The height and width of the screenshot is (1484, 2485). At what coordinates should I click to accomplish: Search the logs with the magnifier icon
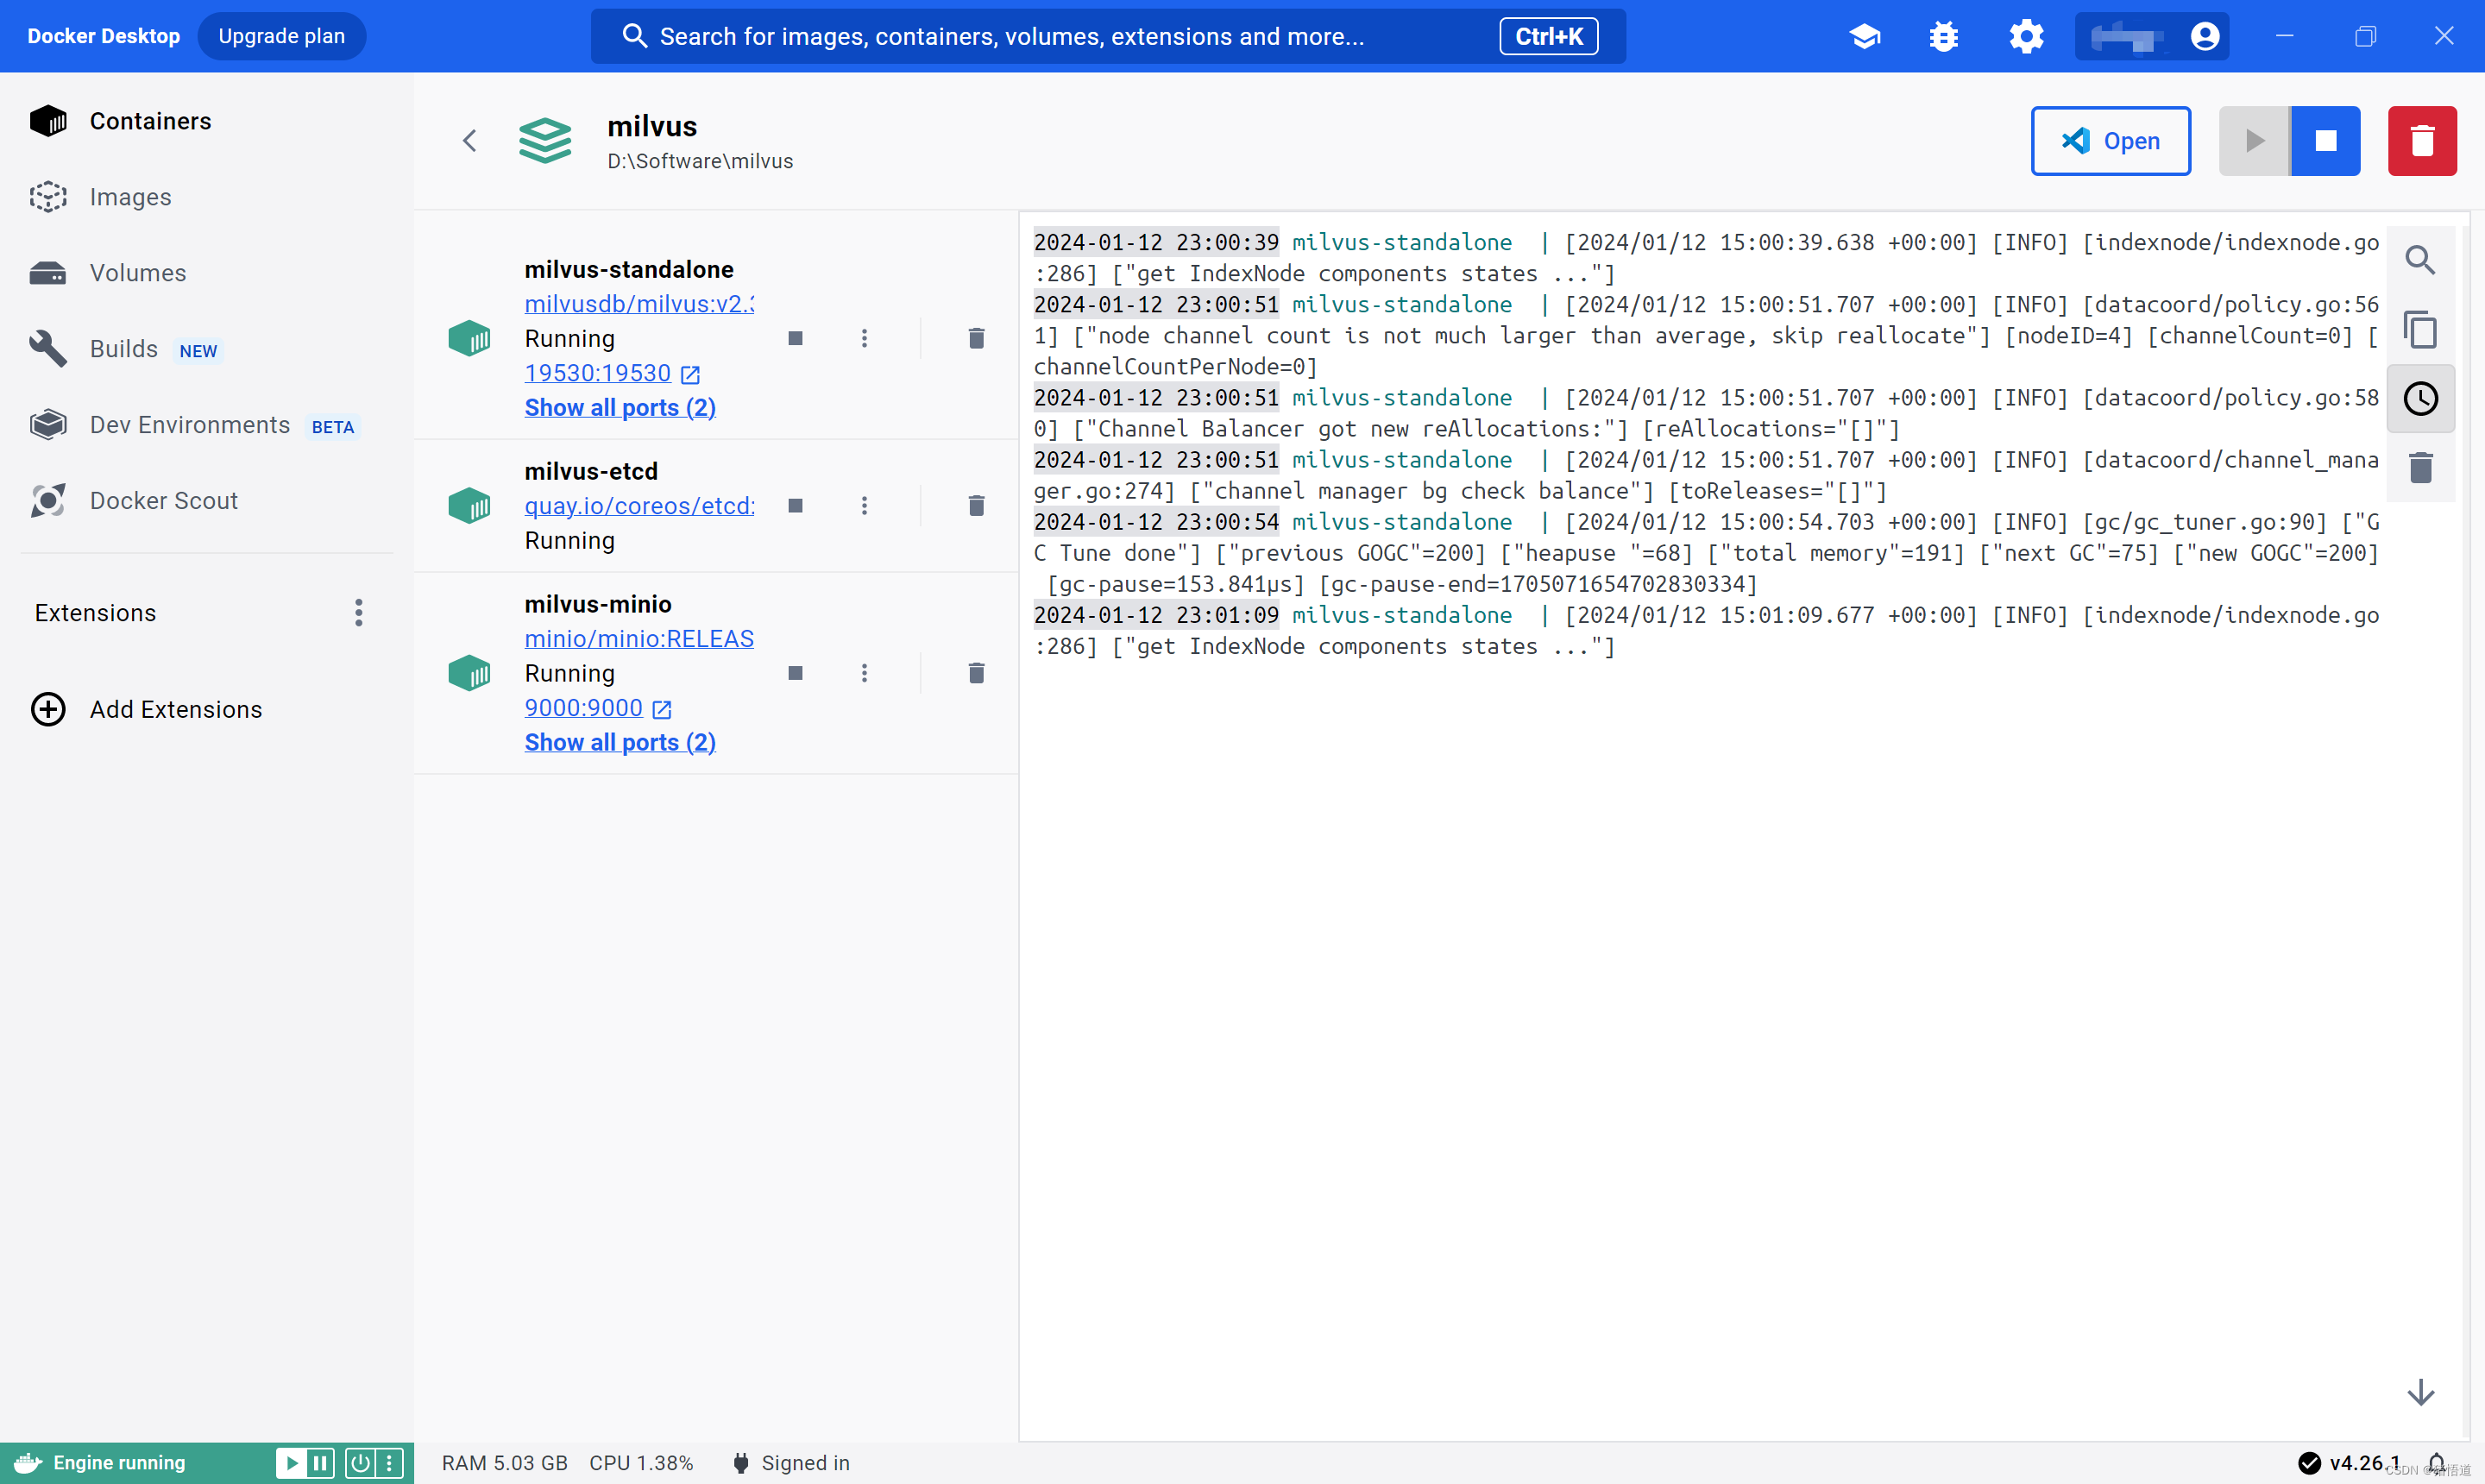click(x=2419, y=260)
